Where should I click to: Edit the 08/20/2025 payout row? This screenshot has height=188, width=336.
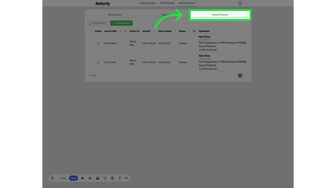coord(98,43)
